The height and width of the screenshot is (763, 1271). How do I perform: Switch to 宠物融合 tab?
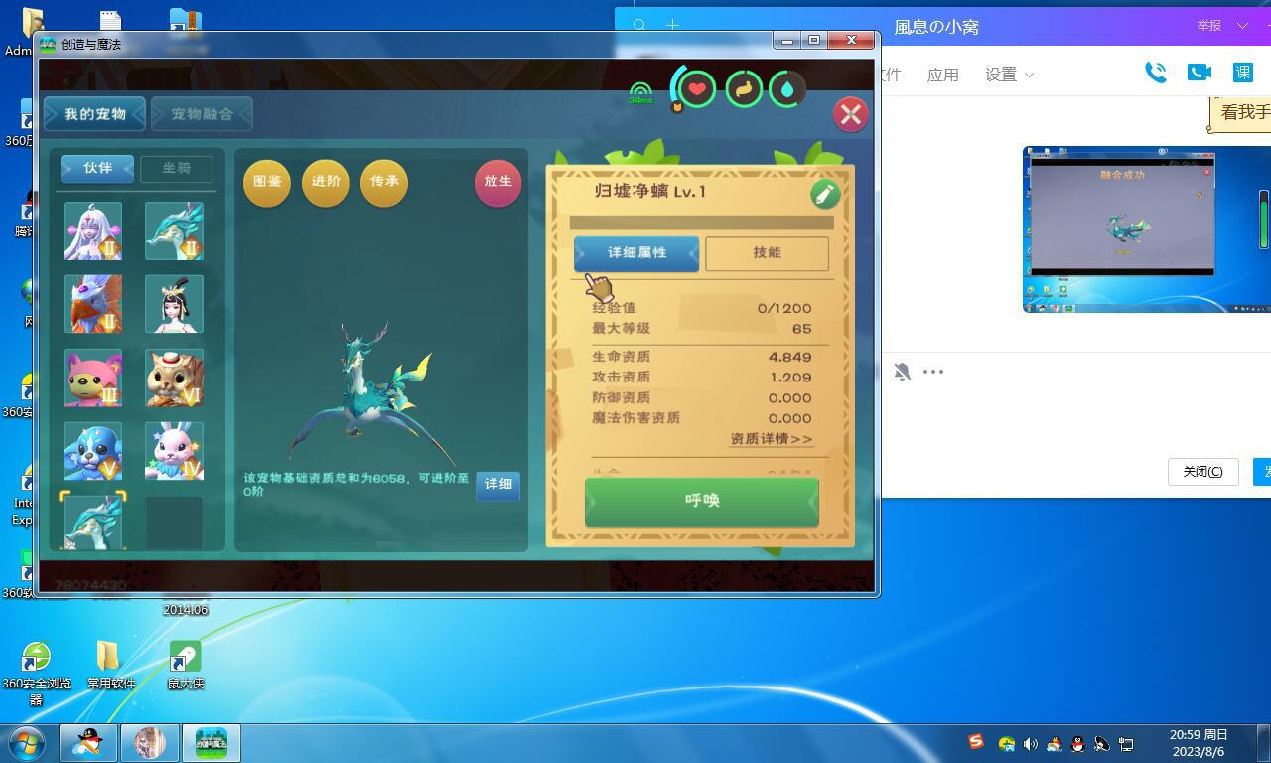coord(202,114)
